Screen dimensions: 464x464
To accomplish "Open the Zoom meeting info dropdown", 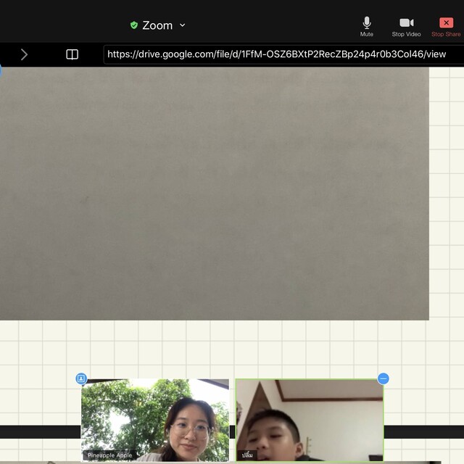I will (x=183, y=25).
